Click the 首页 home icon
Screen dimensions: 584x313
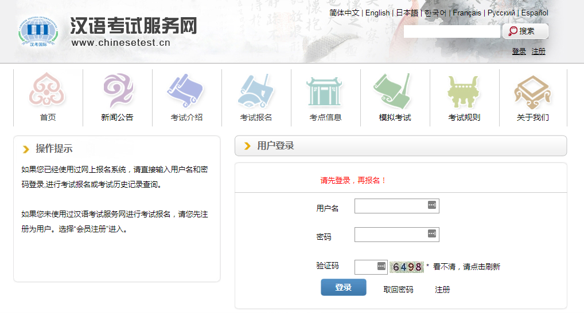[48, 90]
